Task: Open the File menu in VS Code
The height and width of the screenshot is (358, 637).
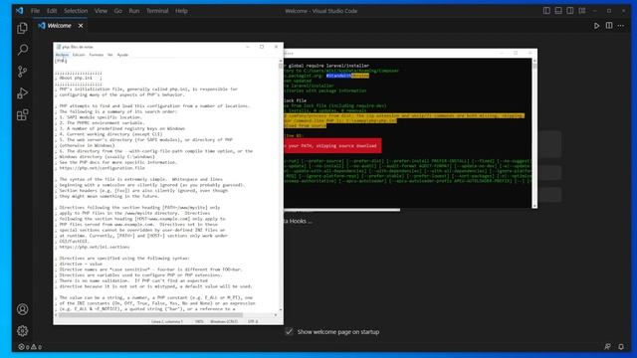Action: coord(36,11)
